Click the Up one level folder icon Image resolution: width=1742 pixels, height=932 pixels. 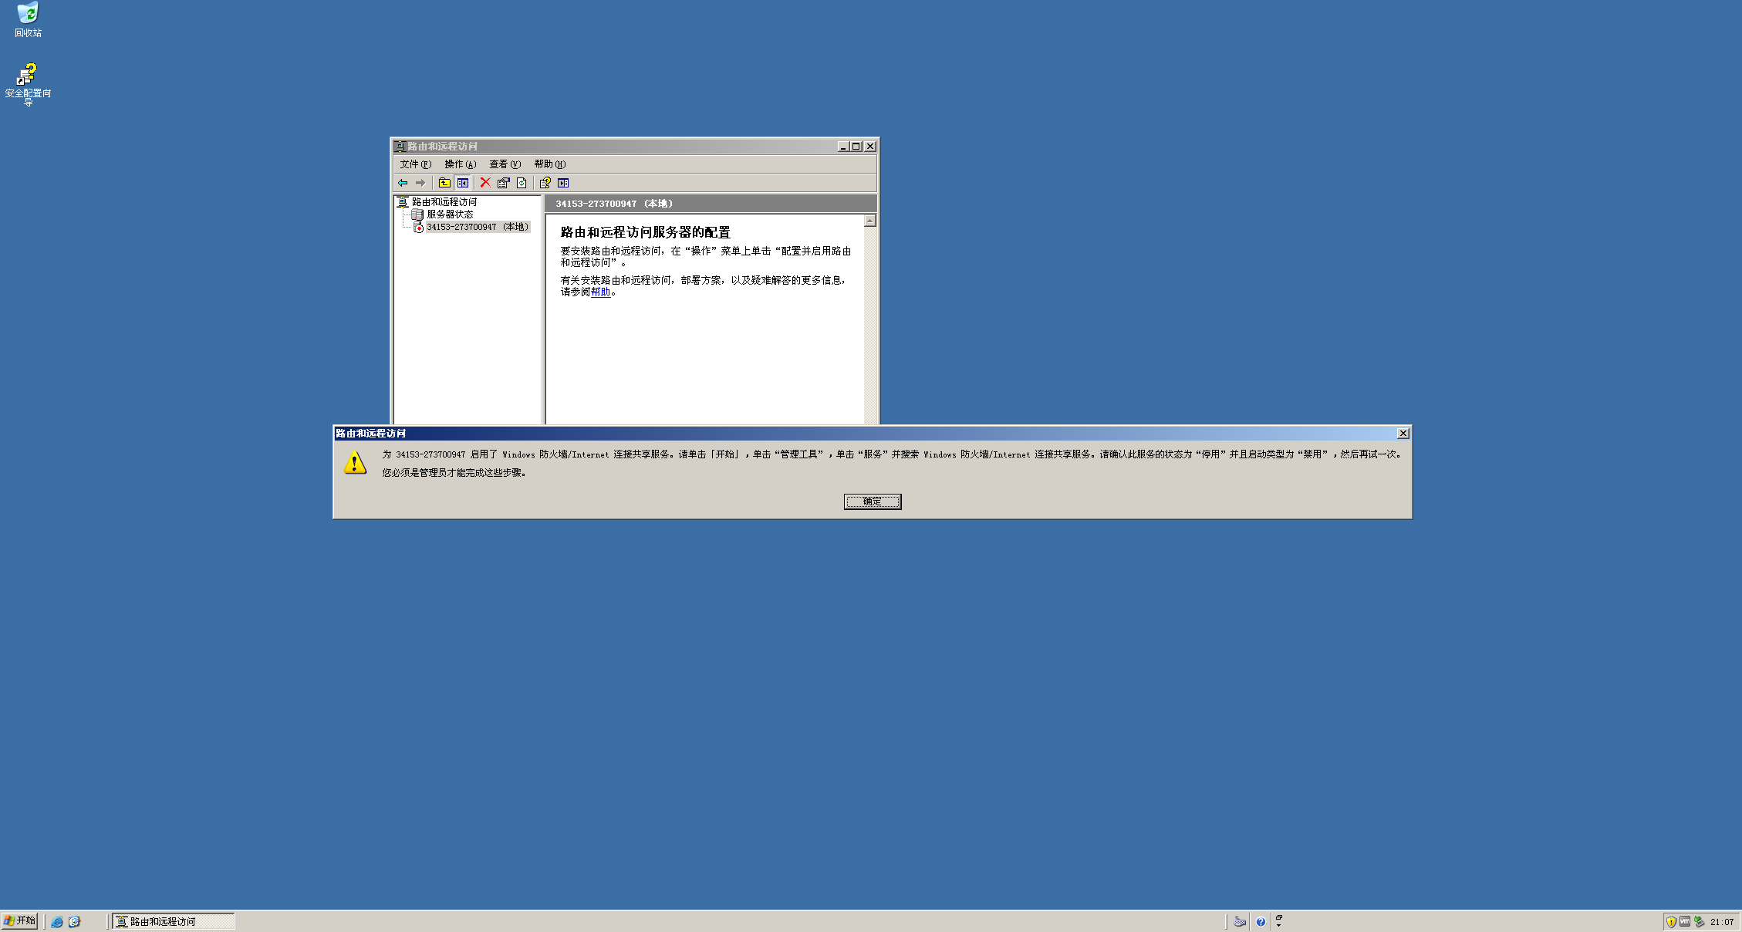[444, 183]
